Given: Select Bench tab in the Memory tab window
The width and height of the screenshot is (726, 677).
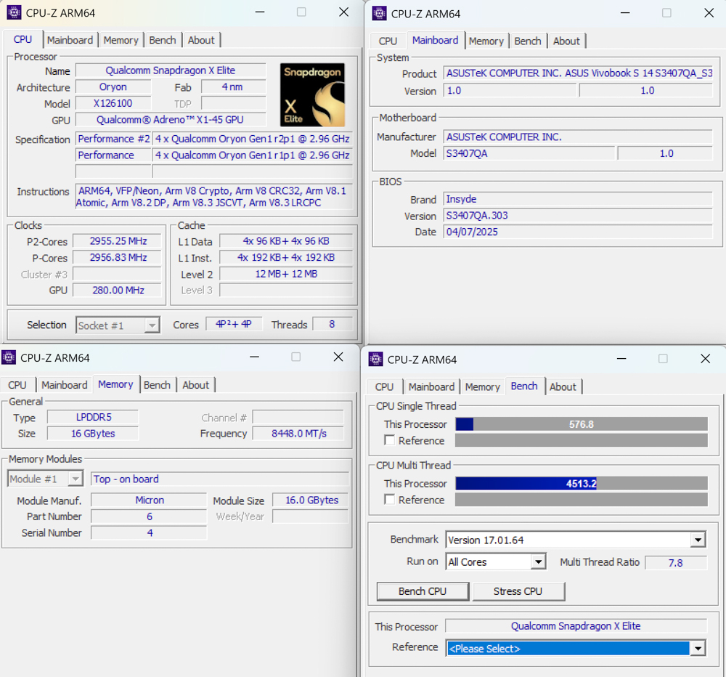Looking at the screenshot, I should tap(157, 385).
